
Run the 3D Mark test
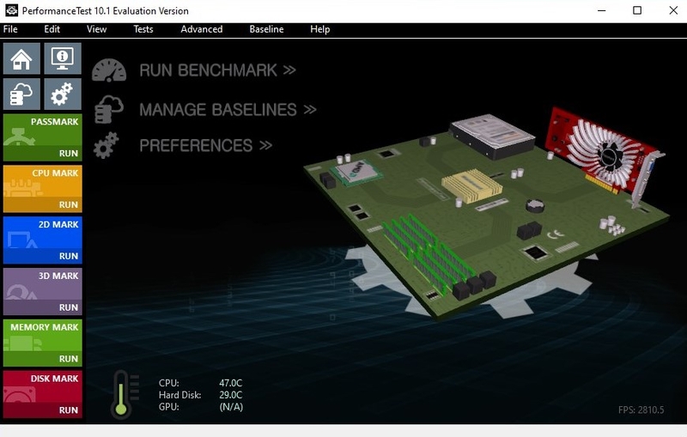tap(69, 307)
